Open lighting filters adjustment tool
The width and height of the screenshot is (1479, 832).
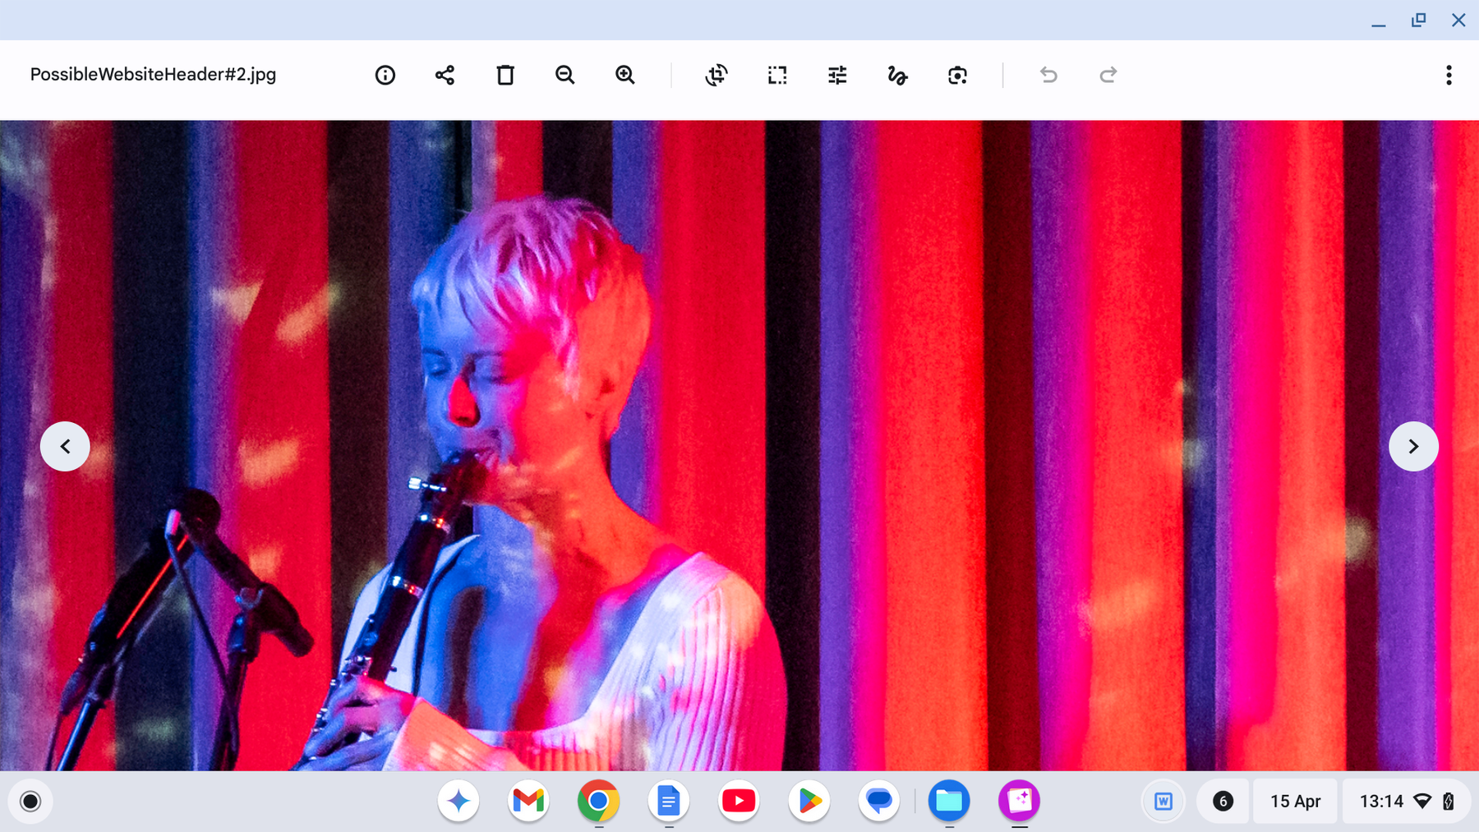pos(837,76)
